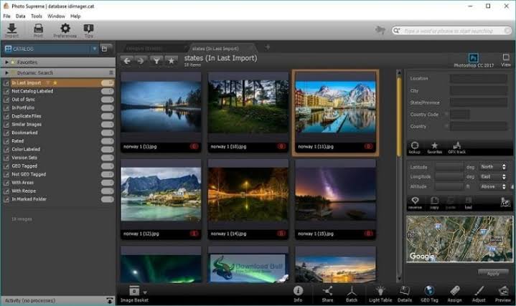Click the copy coordinates icon
Viewport: 516px width, 306px height.
point(434,203)
